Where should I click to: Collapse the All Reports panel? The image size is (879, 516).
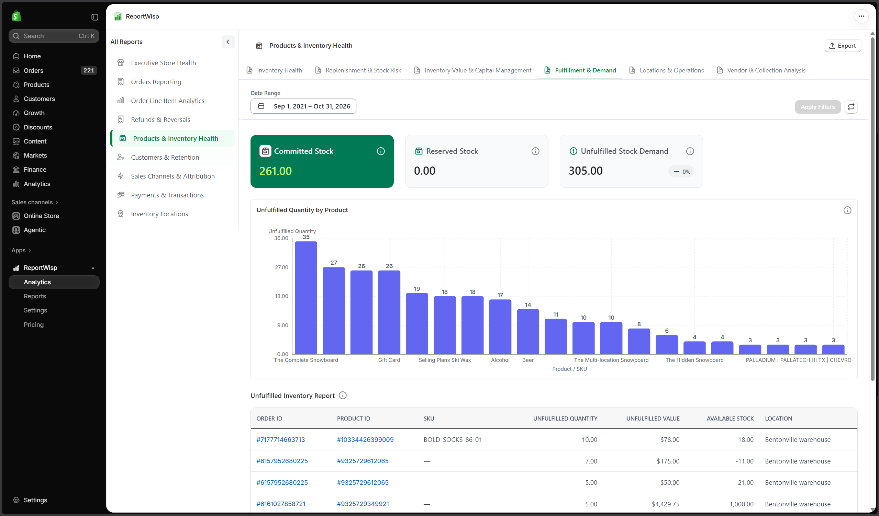pyautogui.click(x=228, y=42)
